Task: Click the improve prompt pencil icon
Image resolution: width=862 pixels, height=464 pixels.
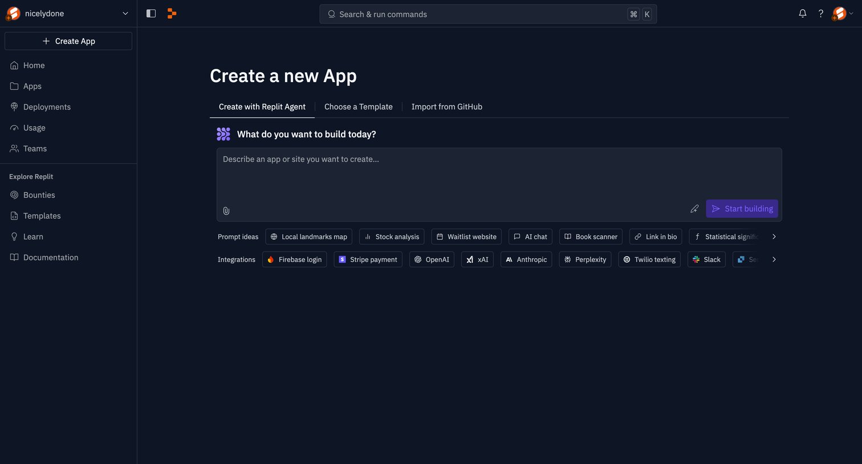Action: pyautogui.click(x=694, y=209)
